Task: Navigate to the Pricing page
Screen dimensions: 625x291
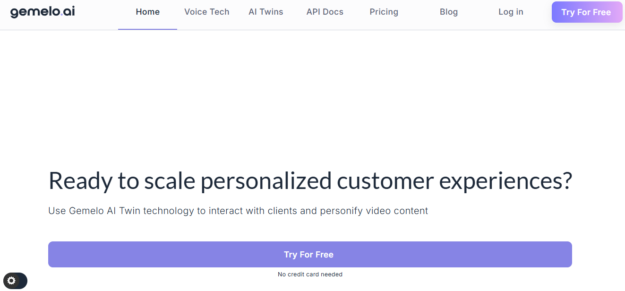Action: point(384,12)
